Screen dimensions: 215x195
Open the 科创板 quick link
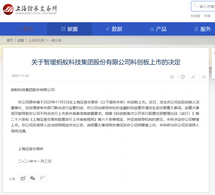196,16
